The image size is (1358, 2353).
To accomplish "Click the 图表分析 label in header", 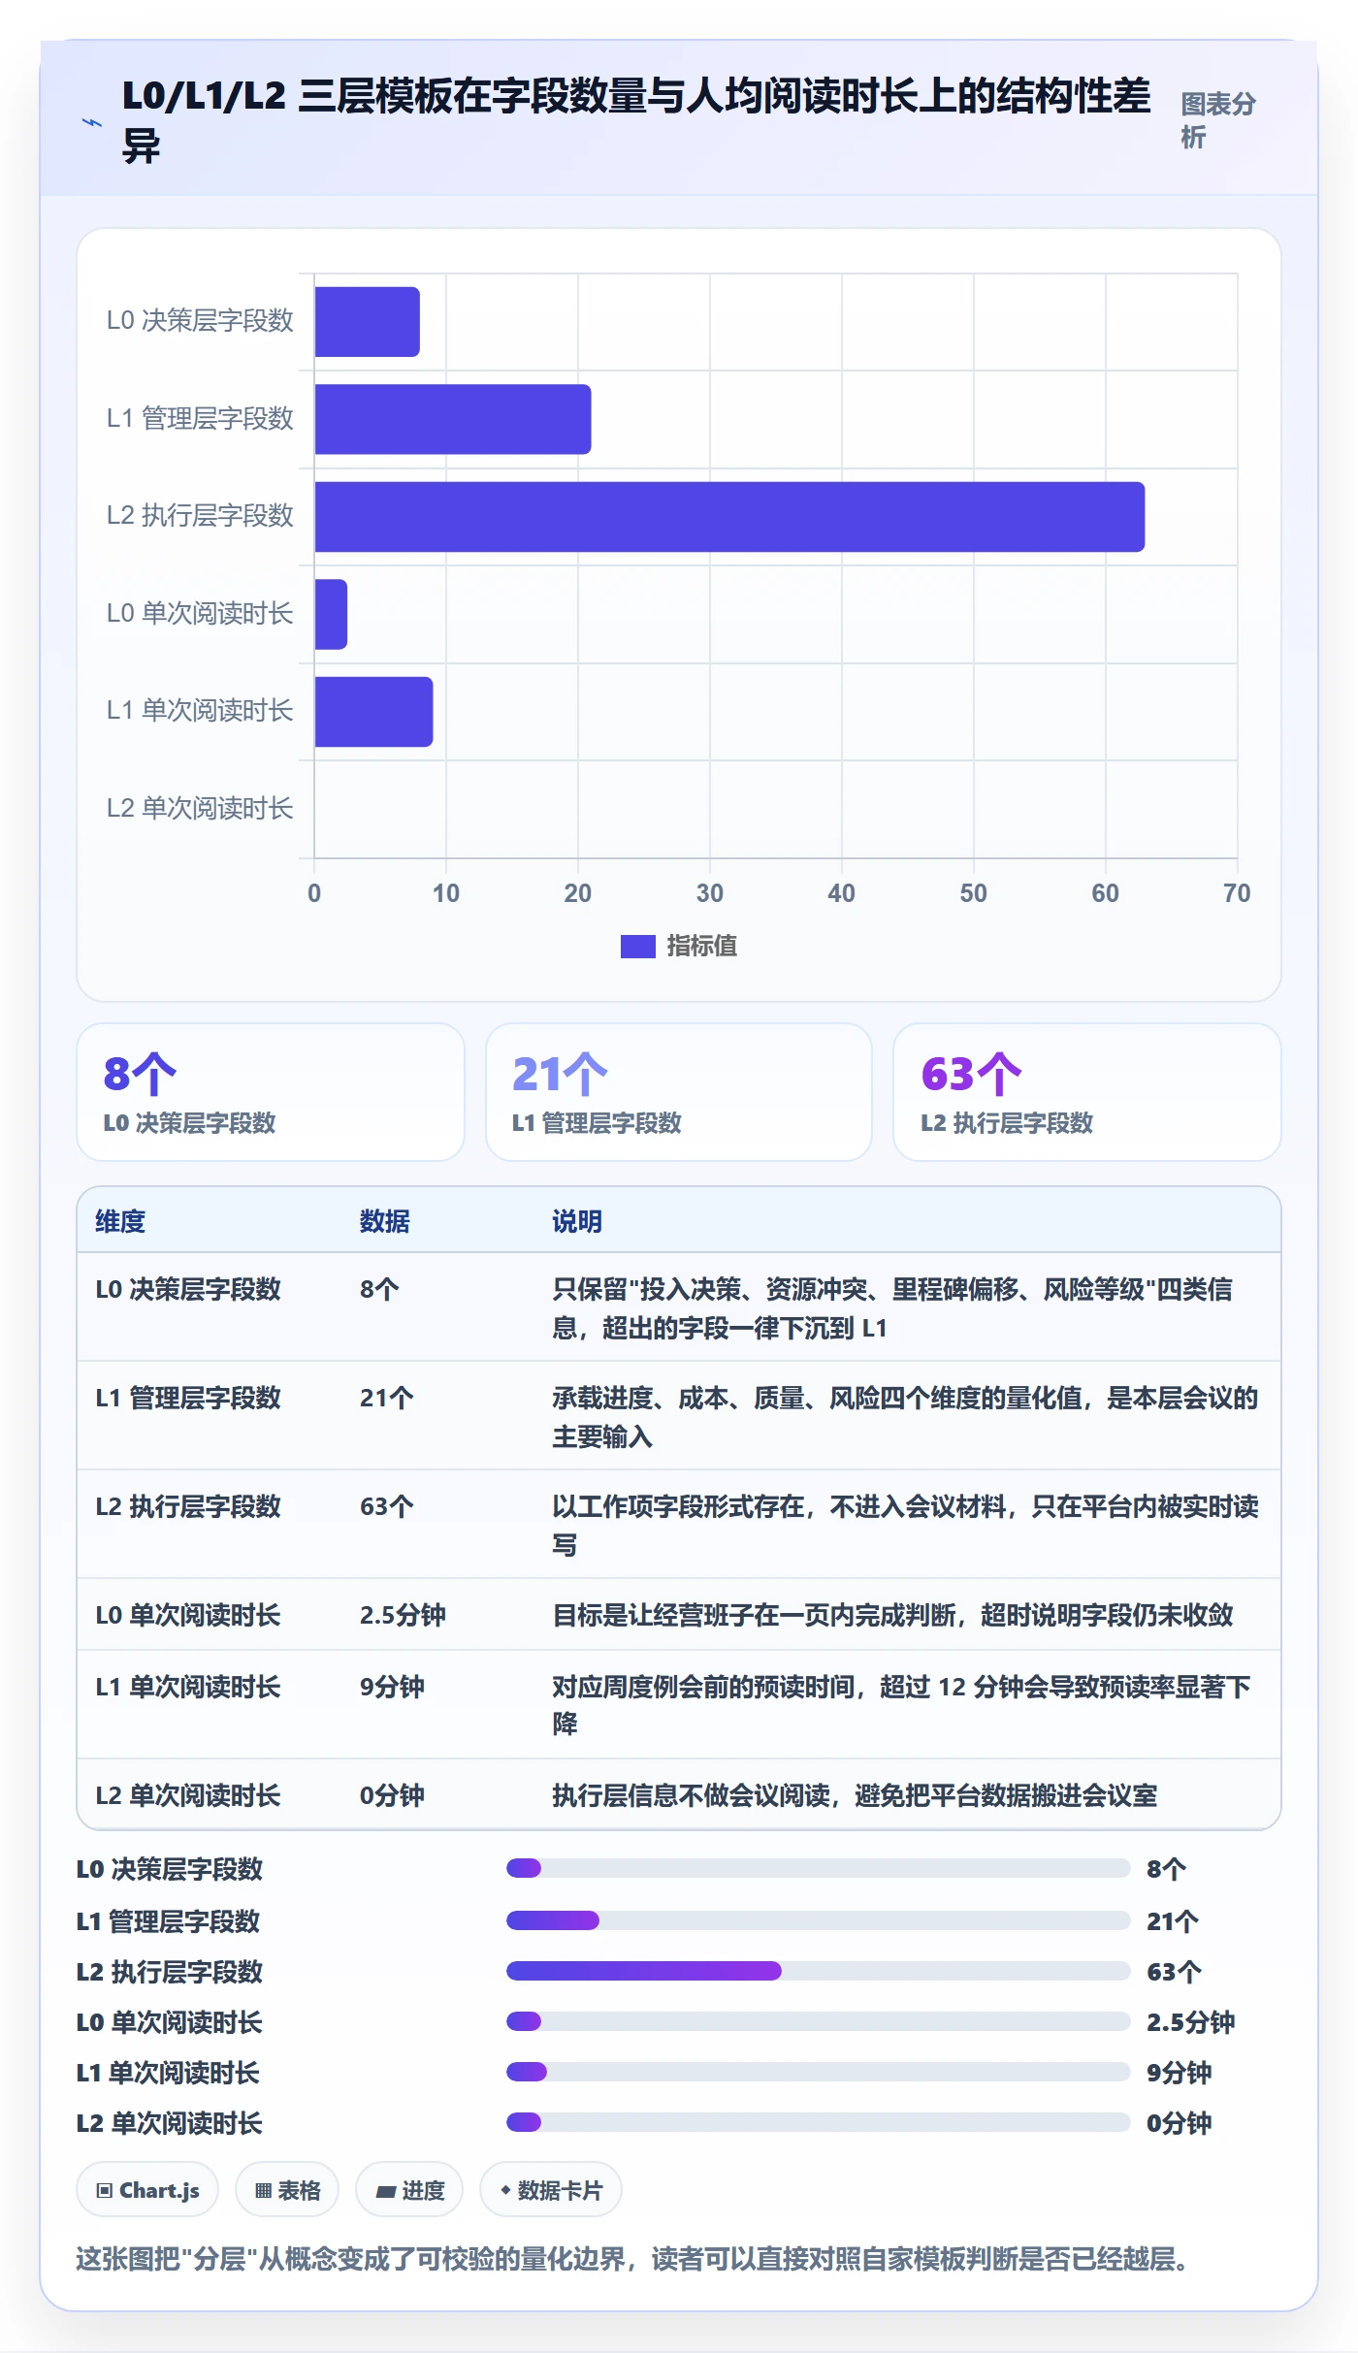I will [1218, 120].
